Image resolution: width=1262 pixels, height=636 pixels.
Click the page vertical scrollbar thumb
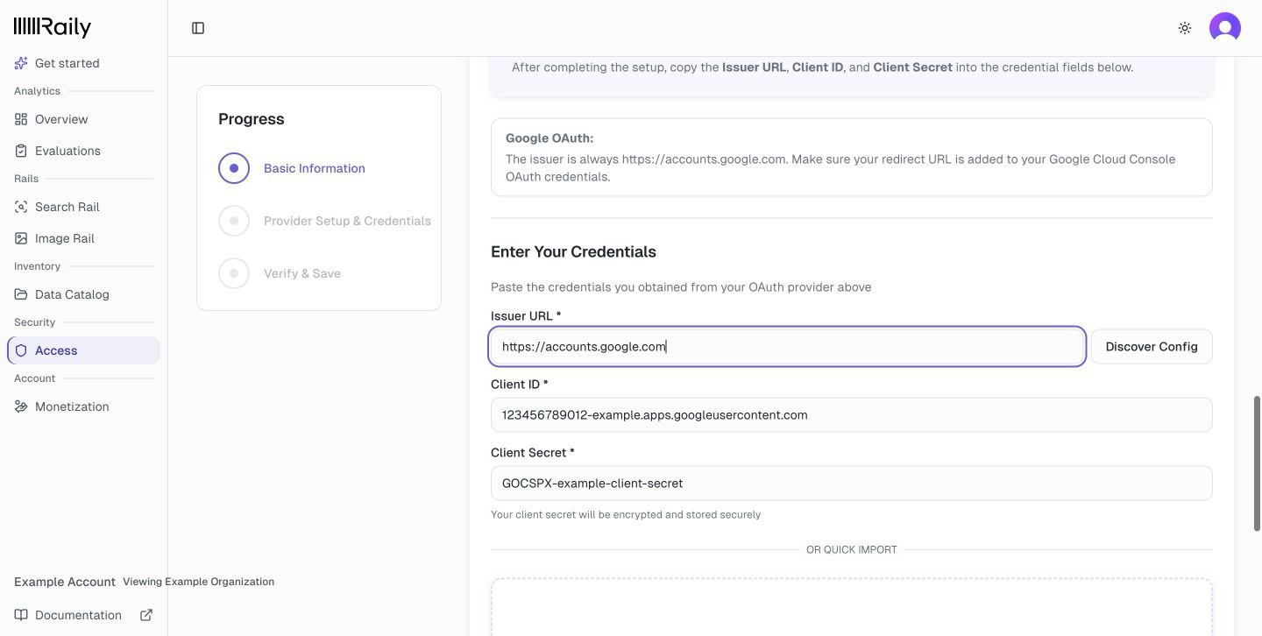point(1258,463)
